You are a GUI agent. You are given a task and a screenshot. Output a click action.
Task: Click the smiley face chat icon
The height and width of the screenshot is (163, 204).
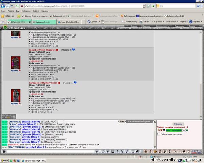(133, 151)
